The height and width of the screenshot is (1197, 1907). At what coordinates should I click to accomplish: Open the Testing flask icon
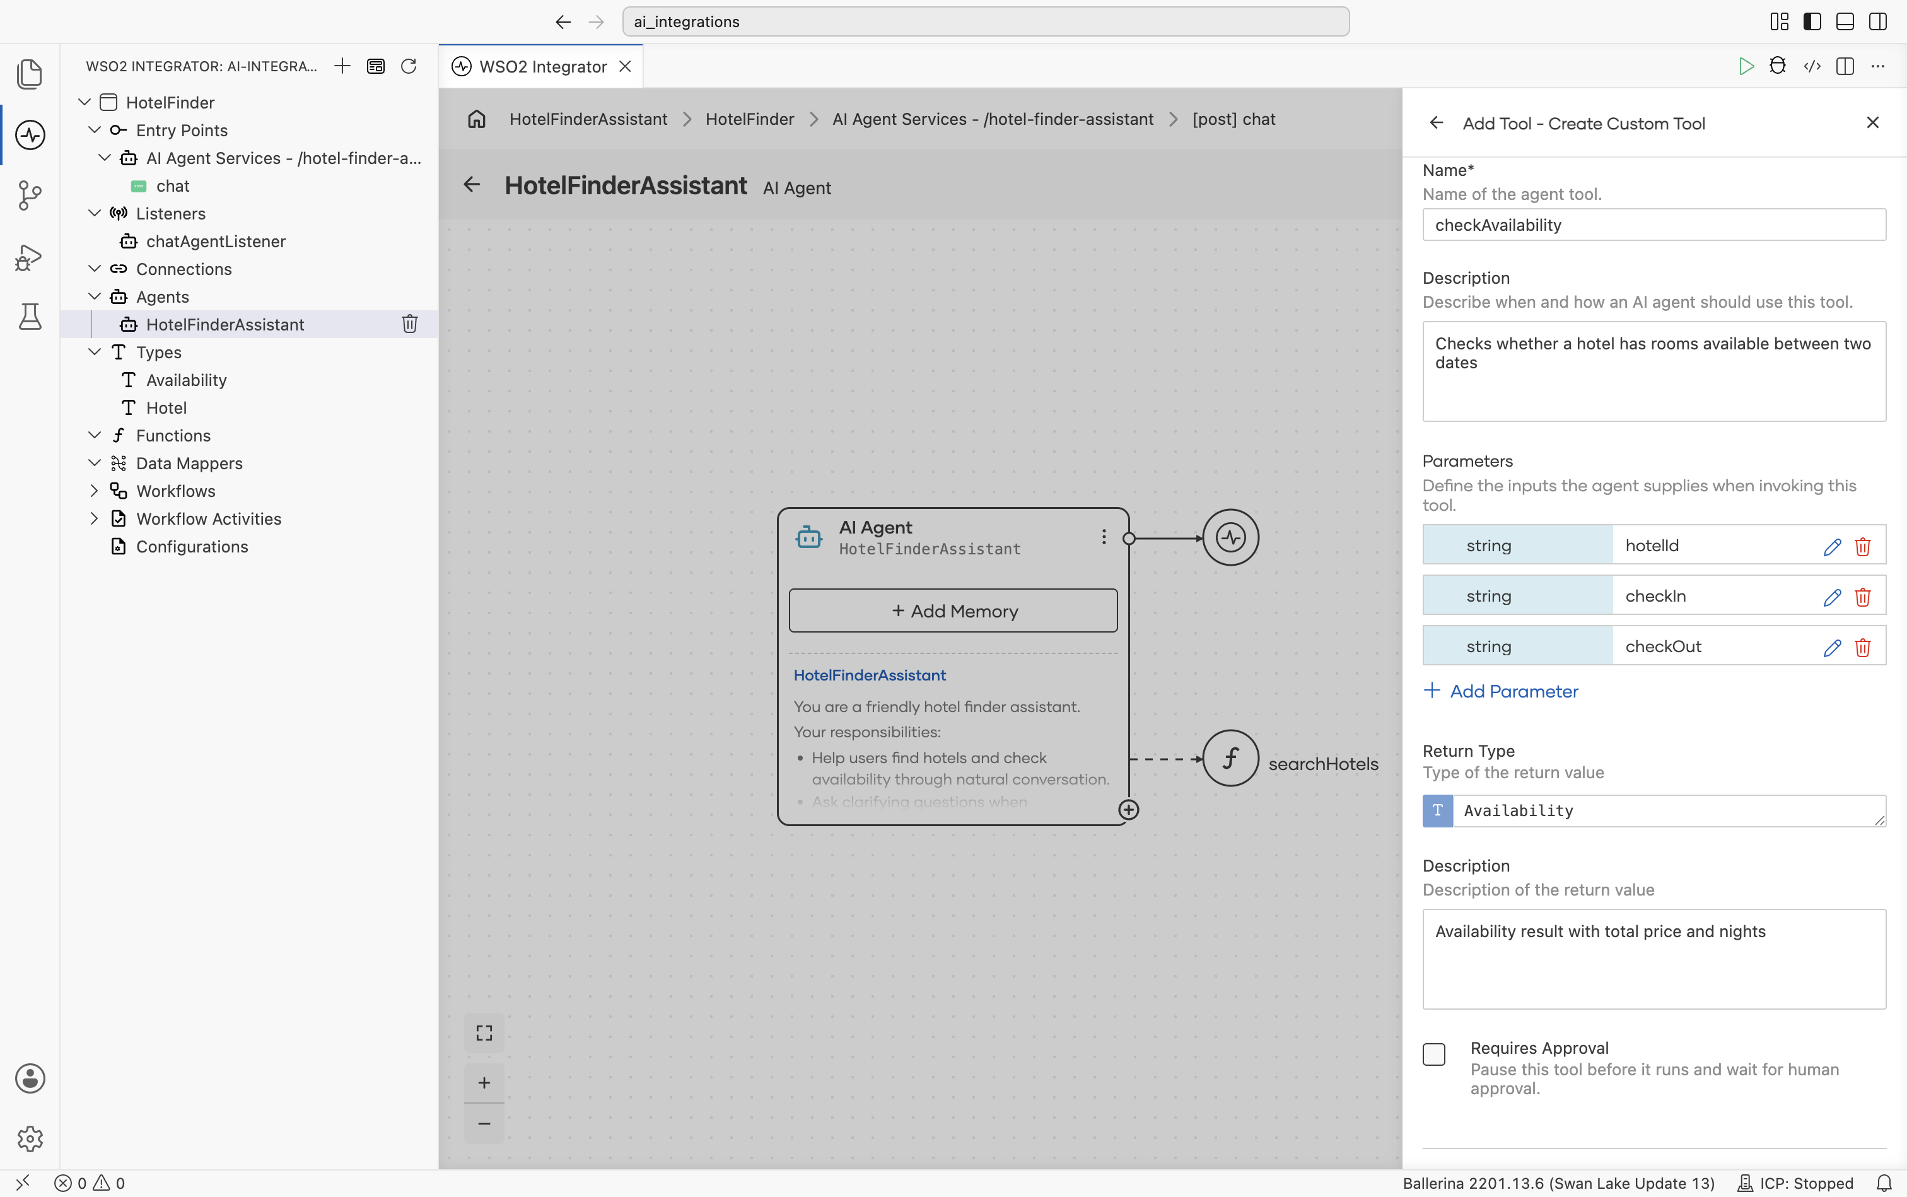(29, 317)
